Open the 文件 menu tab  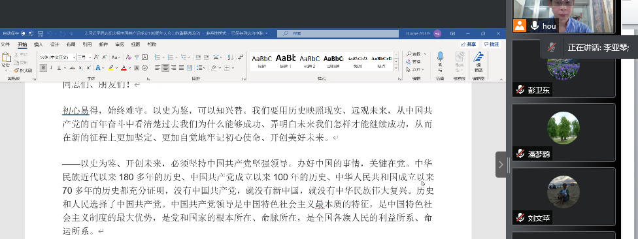coord(5,44)
